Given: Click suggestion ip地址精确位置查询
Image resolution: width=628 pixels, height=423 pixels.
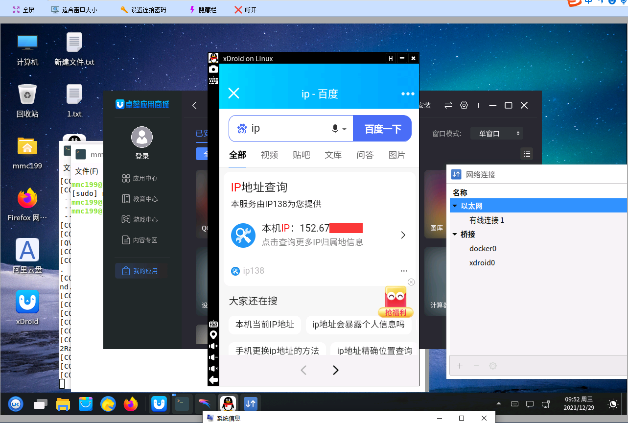Looking at the screenshot, I should pyautogui.click(x=374, y=351).
